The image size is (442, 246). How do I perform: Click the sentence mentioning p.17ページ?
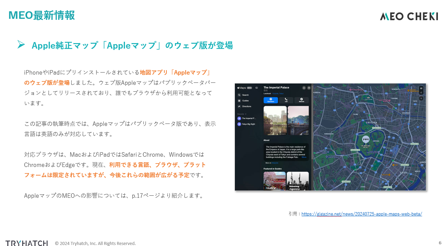click(114, 196)
